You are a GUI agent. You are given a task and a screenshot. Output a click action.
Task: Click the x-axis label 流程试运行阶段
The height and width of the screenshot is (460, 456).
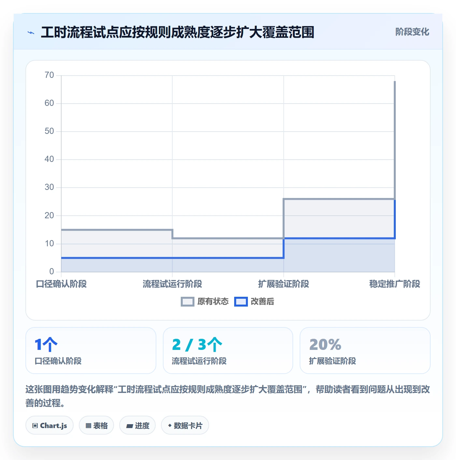click(x=172, y=284)
